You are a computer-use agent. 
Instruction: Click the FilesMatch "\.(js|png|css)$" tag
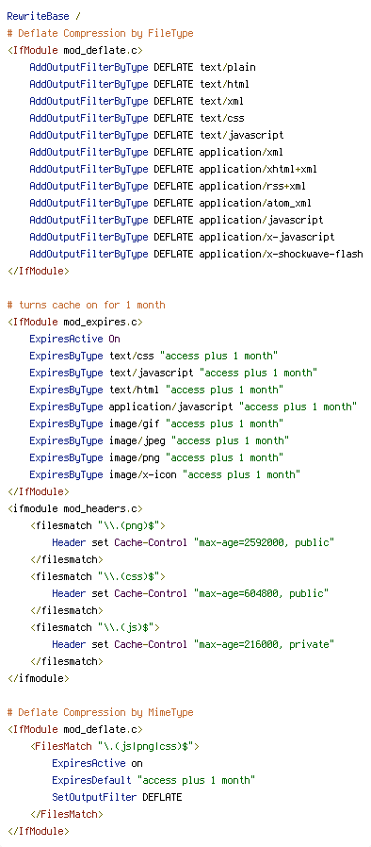[114, 746]
